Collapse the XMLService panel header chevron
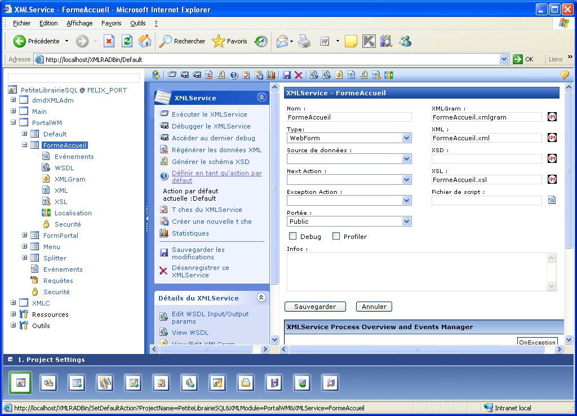Viewport: 577px width, 416px height. tap(261, 98)
